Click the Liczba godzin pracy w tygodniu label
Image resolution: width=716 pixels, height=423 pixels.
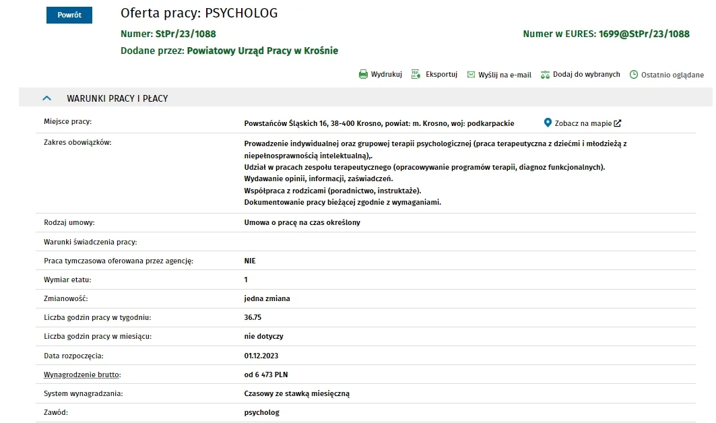tap(97, 317)
